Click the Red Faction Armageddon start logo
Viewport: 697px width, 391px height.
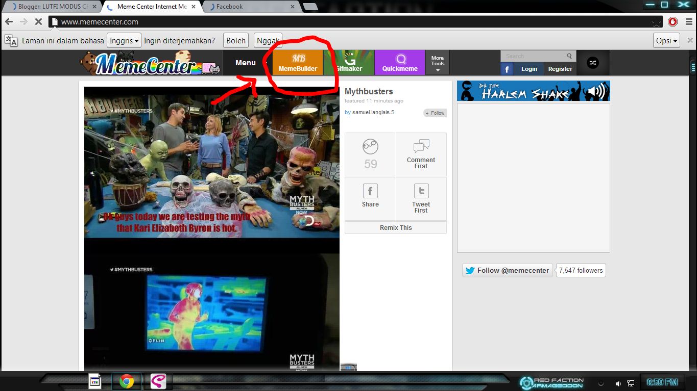pyautogui.click(x=551, y=383)
